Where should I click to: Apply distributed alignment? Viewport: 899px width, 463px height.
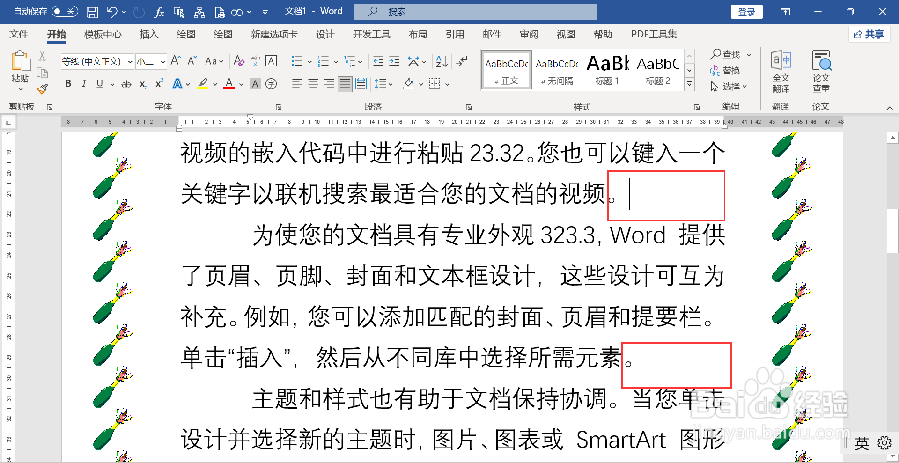coord(361,84)
